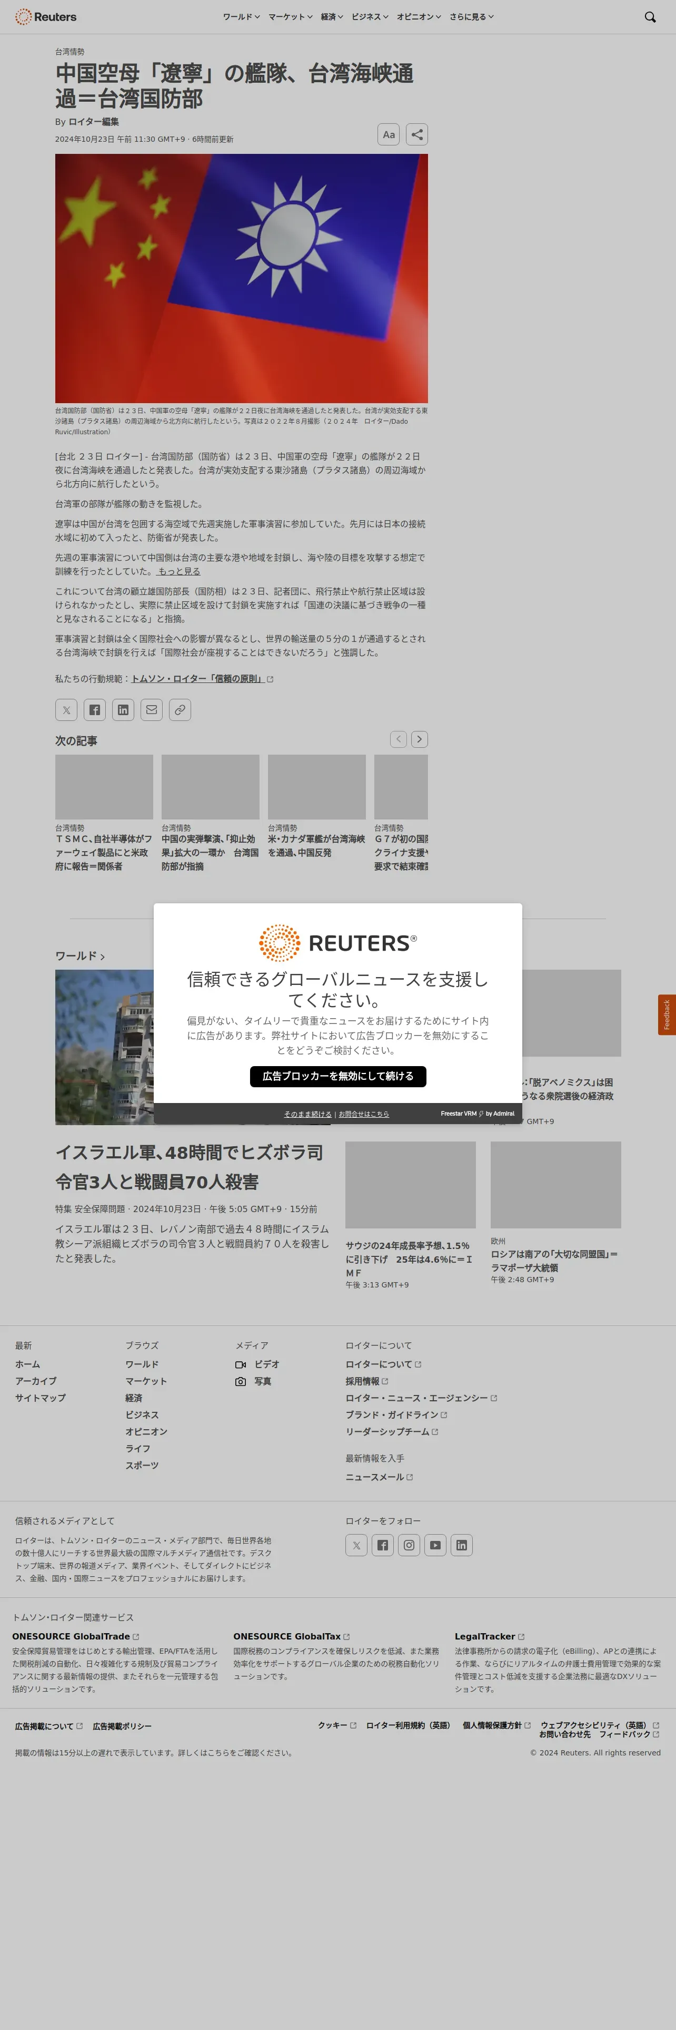Follow Reuters on Facebook in the footer

tap(382, 1545)
